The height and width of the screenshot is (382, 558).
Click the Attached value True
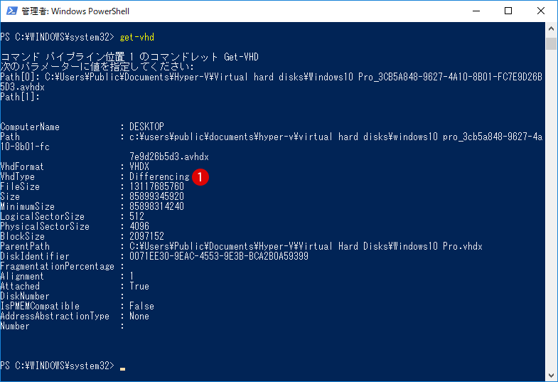pyautogui.click(x=139, y=286)
